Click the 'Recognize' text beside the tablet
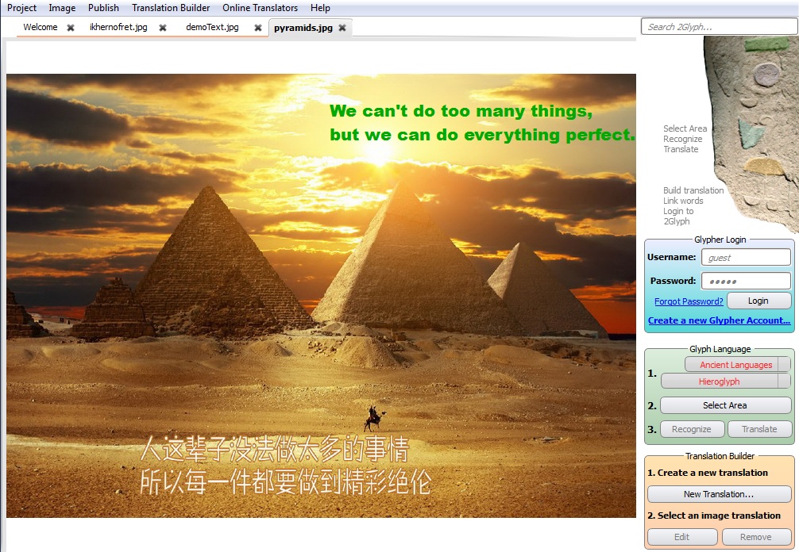 [x=682, y=139]
